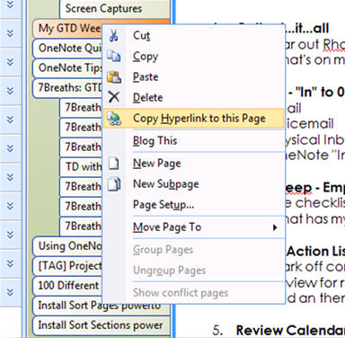Click the Move Page To submenu arrow
The height and width of the screenshot is (338, 345).
275,227
